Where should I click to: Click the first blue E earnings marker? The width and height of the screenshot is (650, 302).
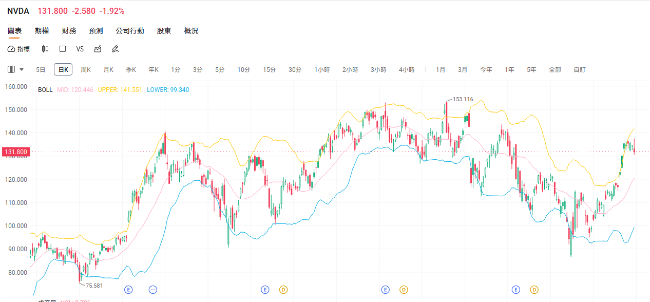point(128,290)
